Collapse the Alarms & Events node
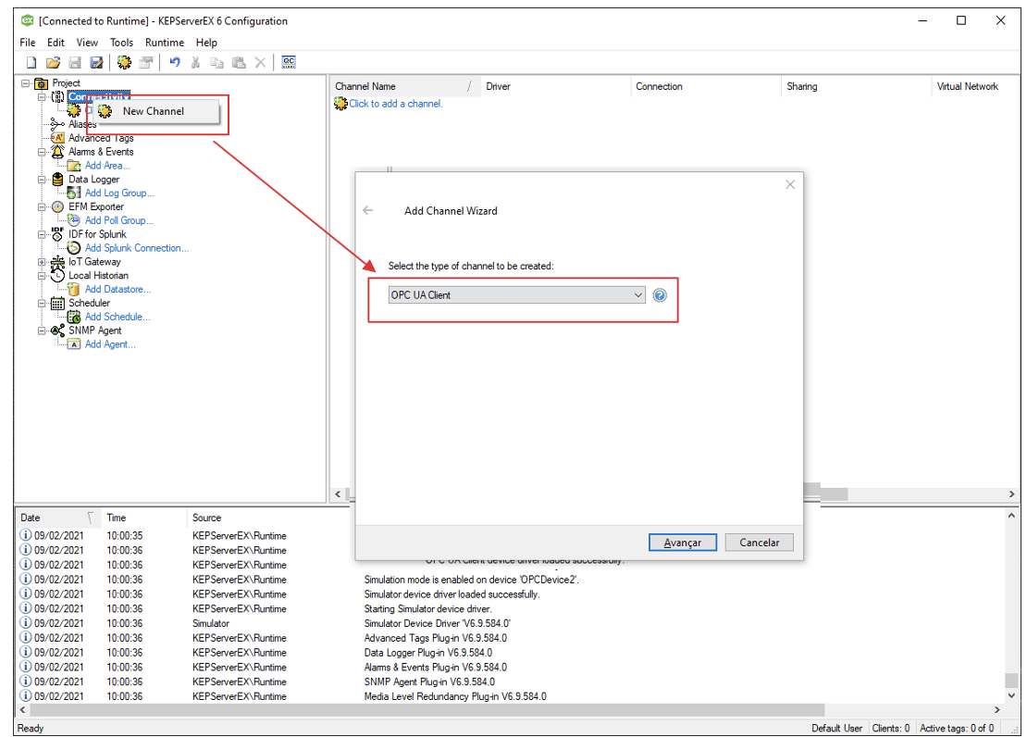This screenshot has width=1027, height=737. [x=42, y=152]
